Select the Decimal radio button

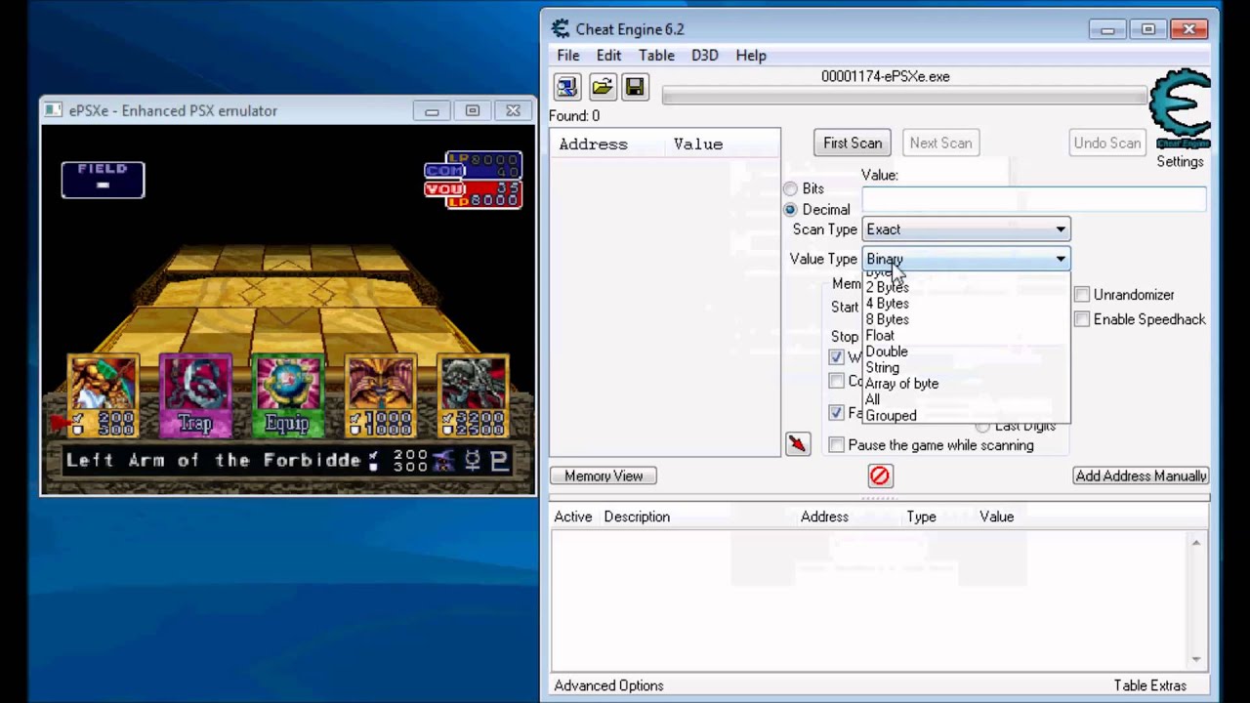click(790, 210)
